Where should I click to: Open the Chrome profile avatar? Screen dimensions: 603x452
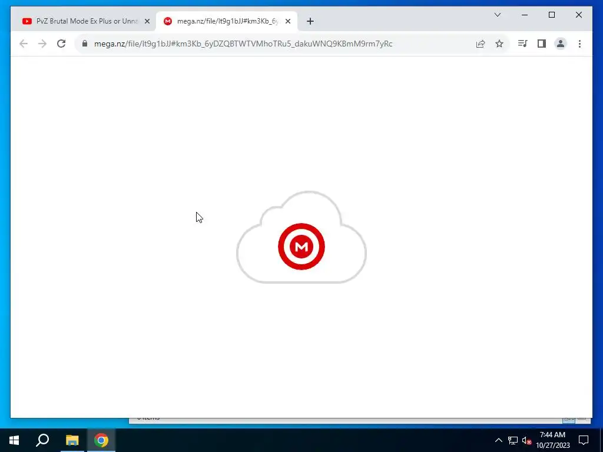coord(561,44)
